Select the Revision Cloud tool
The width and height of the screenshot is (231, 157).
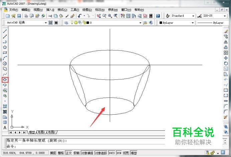tap(5, 69)
